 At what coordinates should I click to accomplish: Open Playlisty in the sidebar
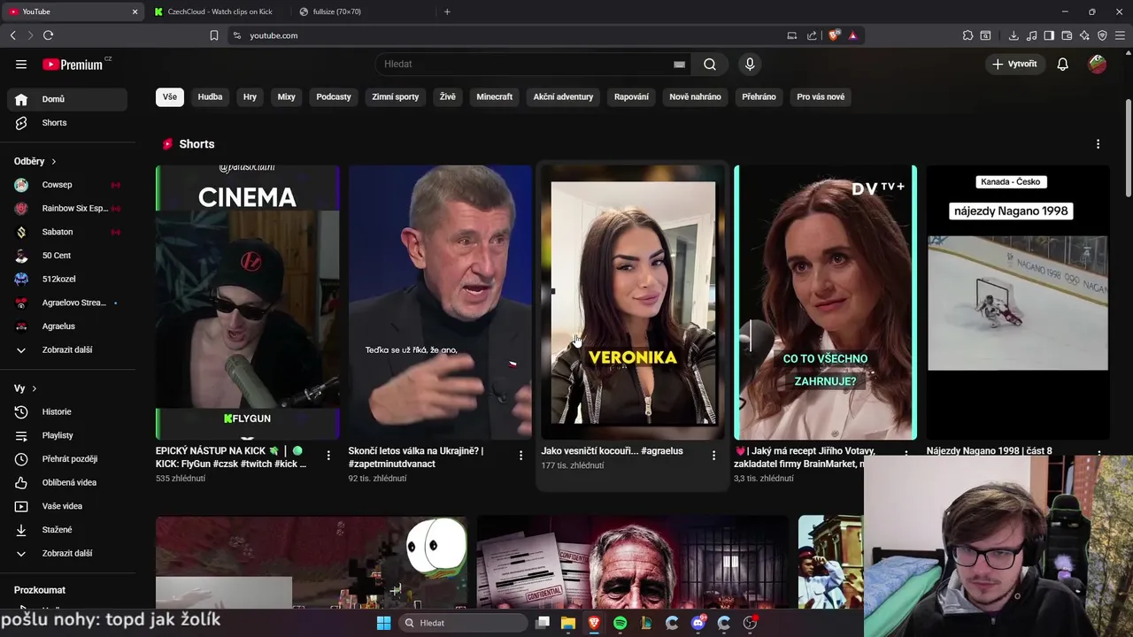point(67,435)
